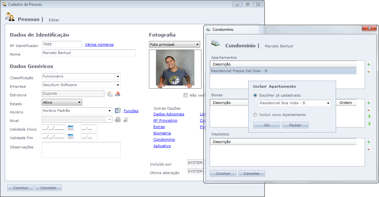Click the remove icon beside Apartamentos list
379x197 pixels.
pyautogui.click(x=369, y=71)
